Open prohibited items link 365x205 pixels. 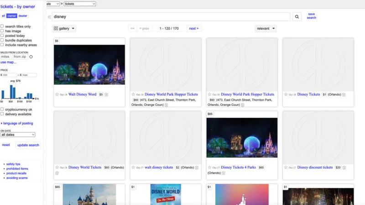tap(17, 168)
